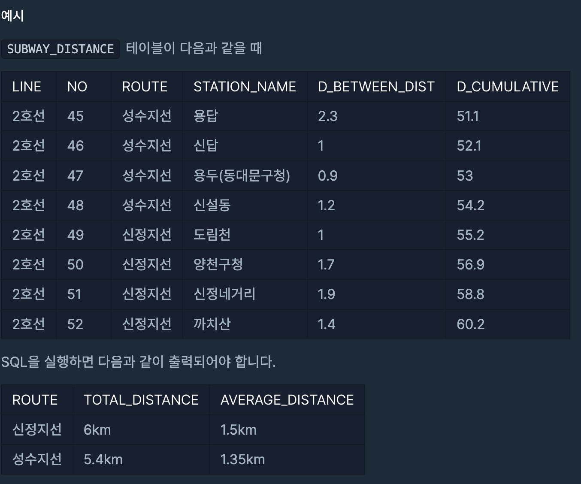
Task: Click the 신설동 station cell
Action: click(x=245, y=205)
